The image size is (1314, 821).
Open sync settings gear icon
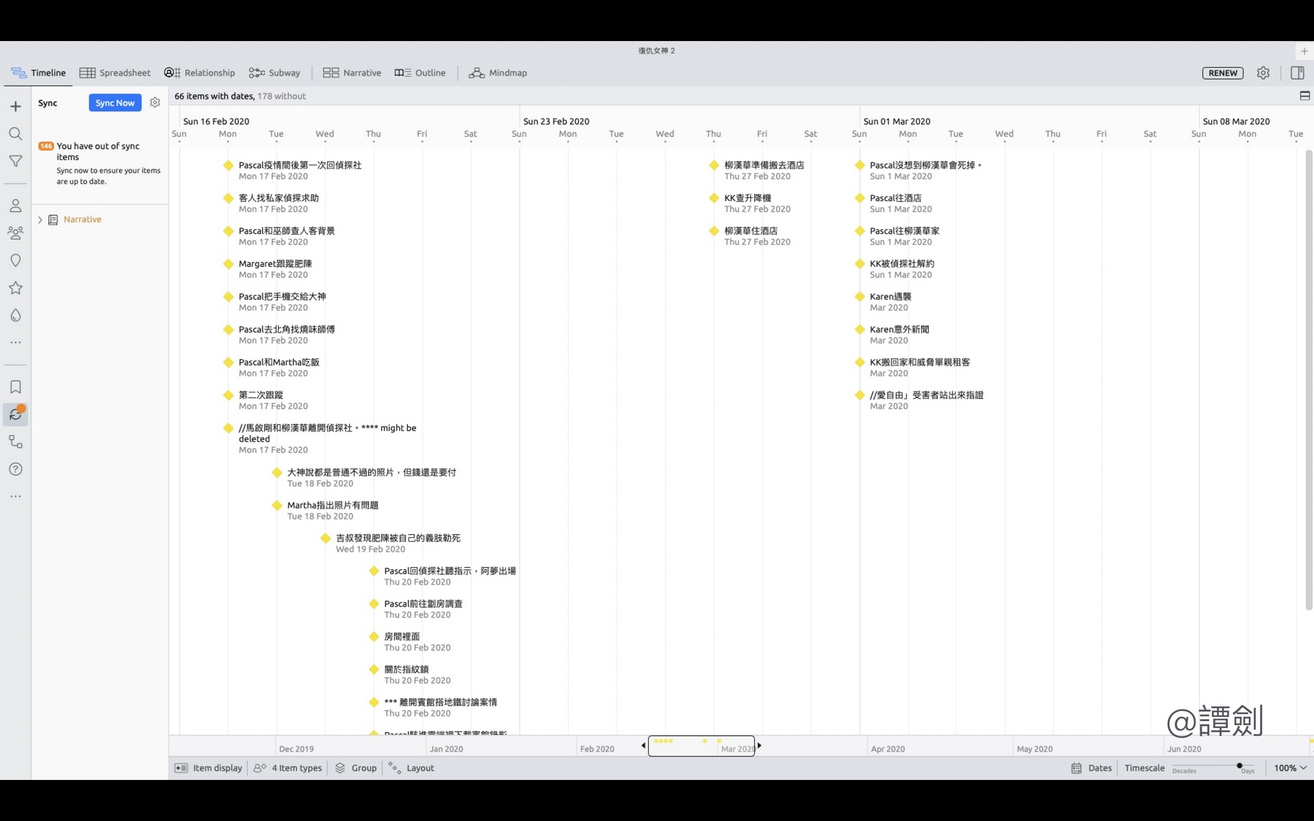155,103
